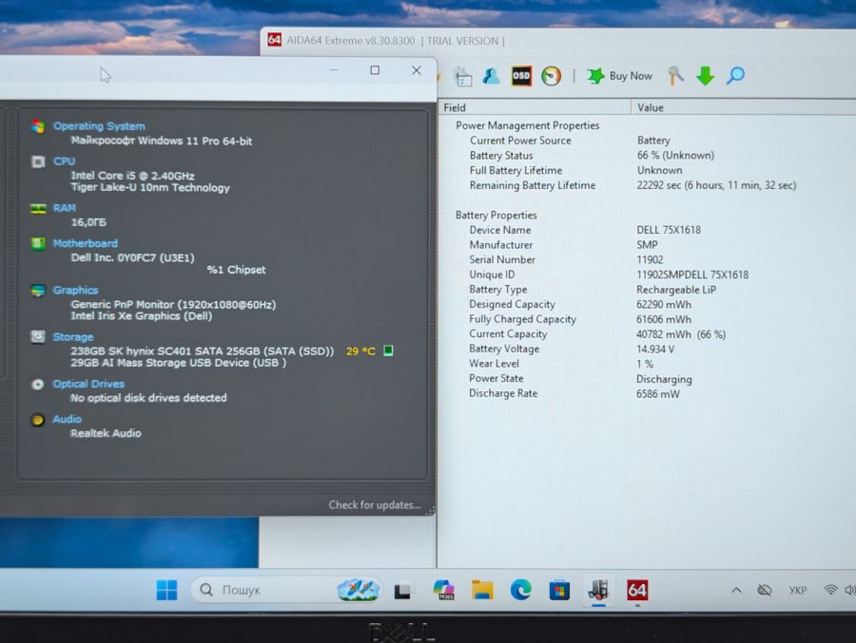Click the Audio speaker icon
Image resolution: width=856 pixels, height=643 pixels.
tap(38, 420)
